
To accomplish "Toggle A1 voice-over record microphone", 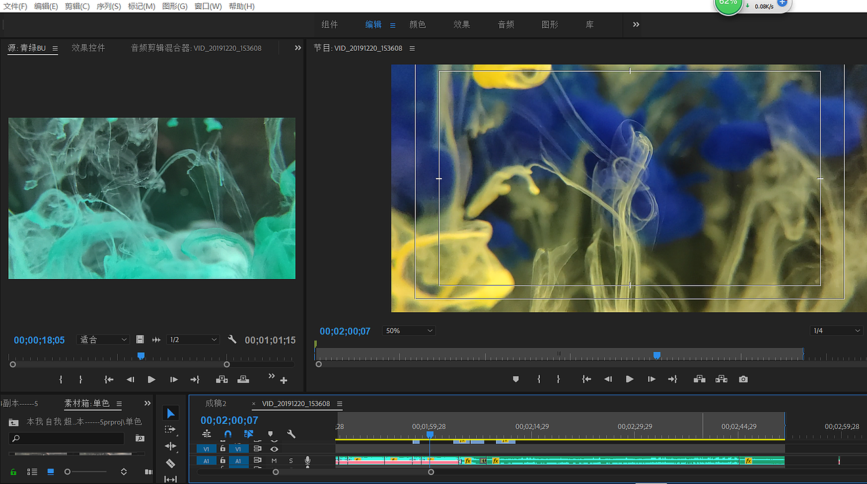I will [x=308, y=460].
